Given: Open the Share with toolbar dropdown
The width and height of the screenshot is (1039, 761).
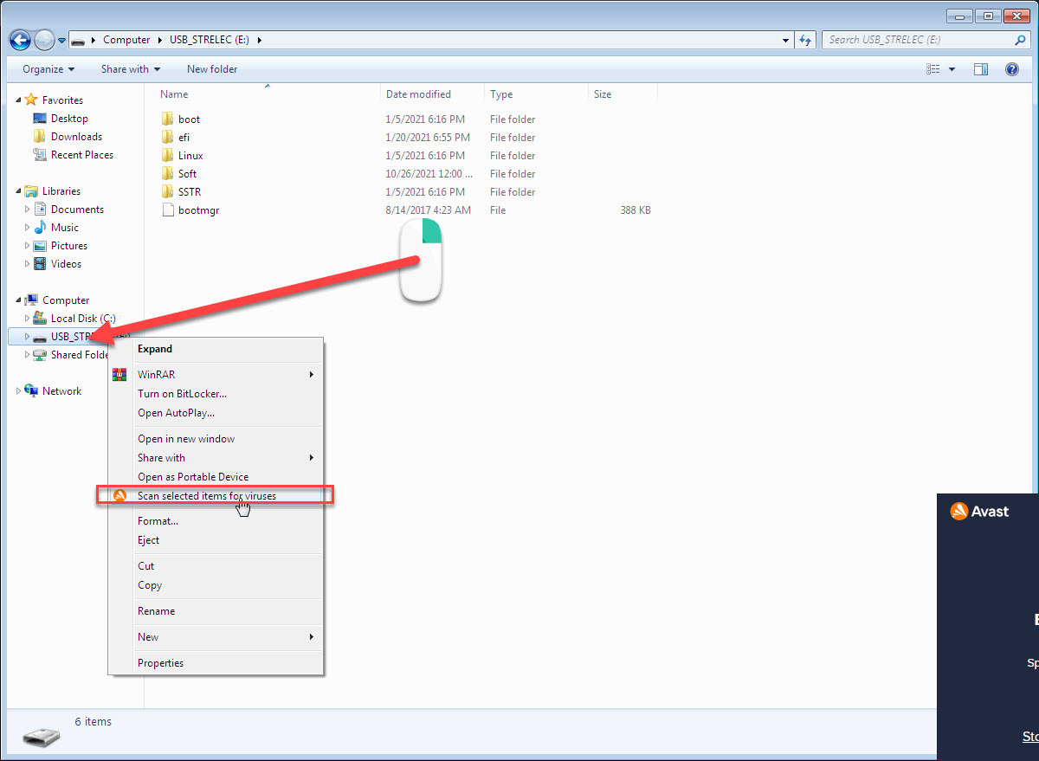Looking at the screenshot, I should coord(130,69).
